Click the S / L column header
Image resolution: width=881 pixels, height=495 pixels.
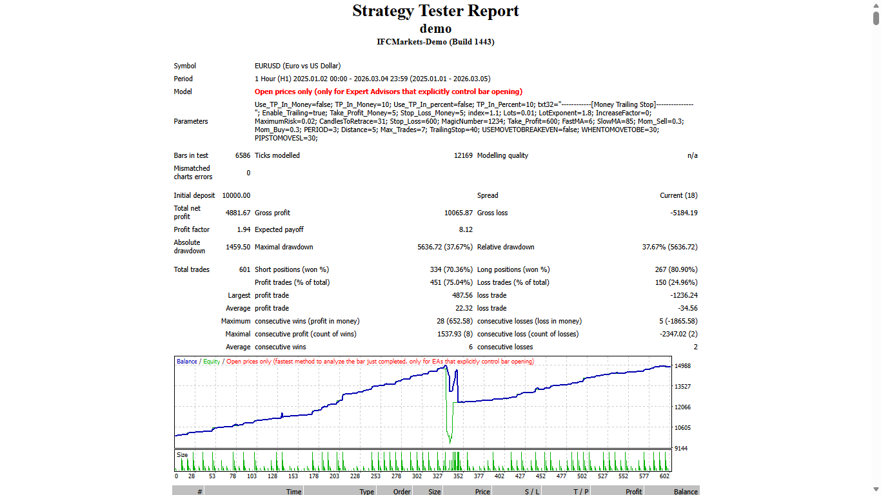pos(533,491)
